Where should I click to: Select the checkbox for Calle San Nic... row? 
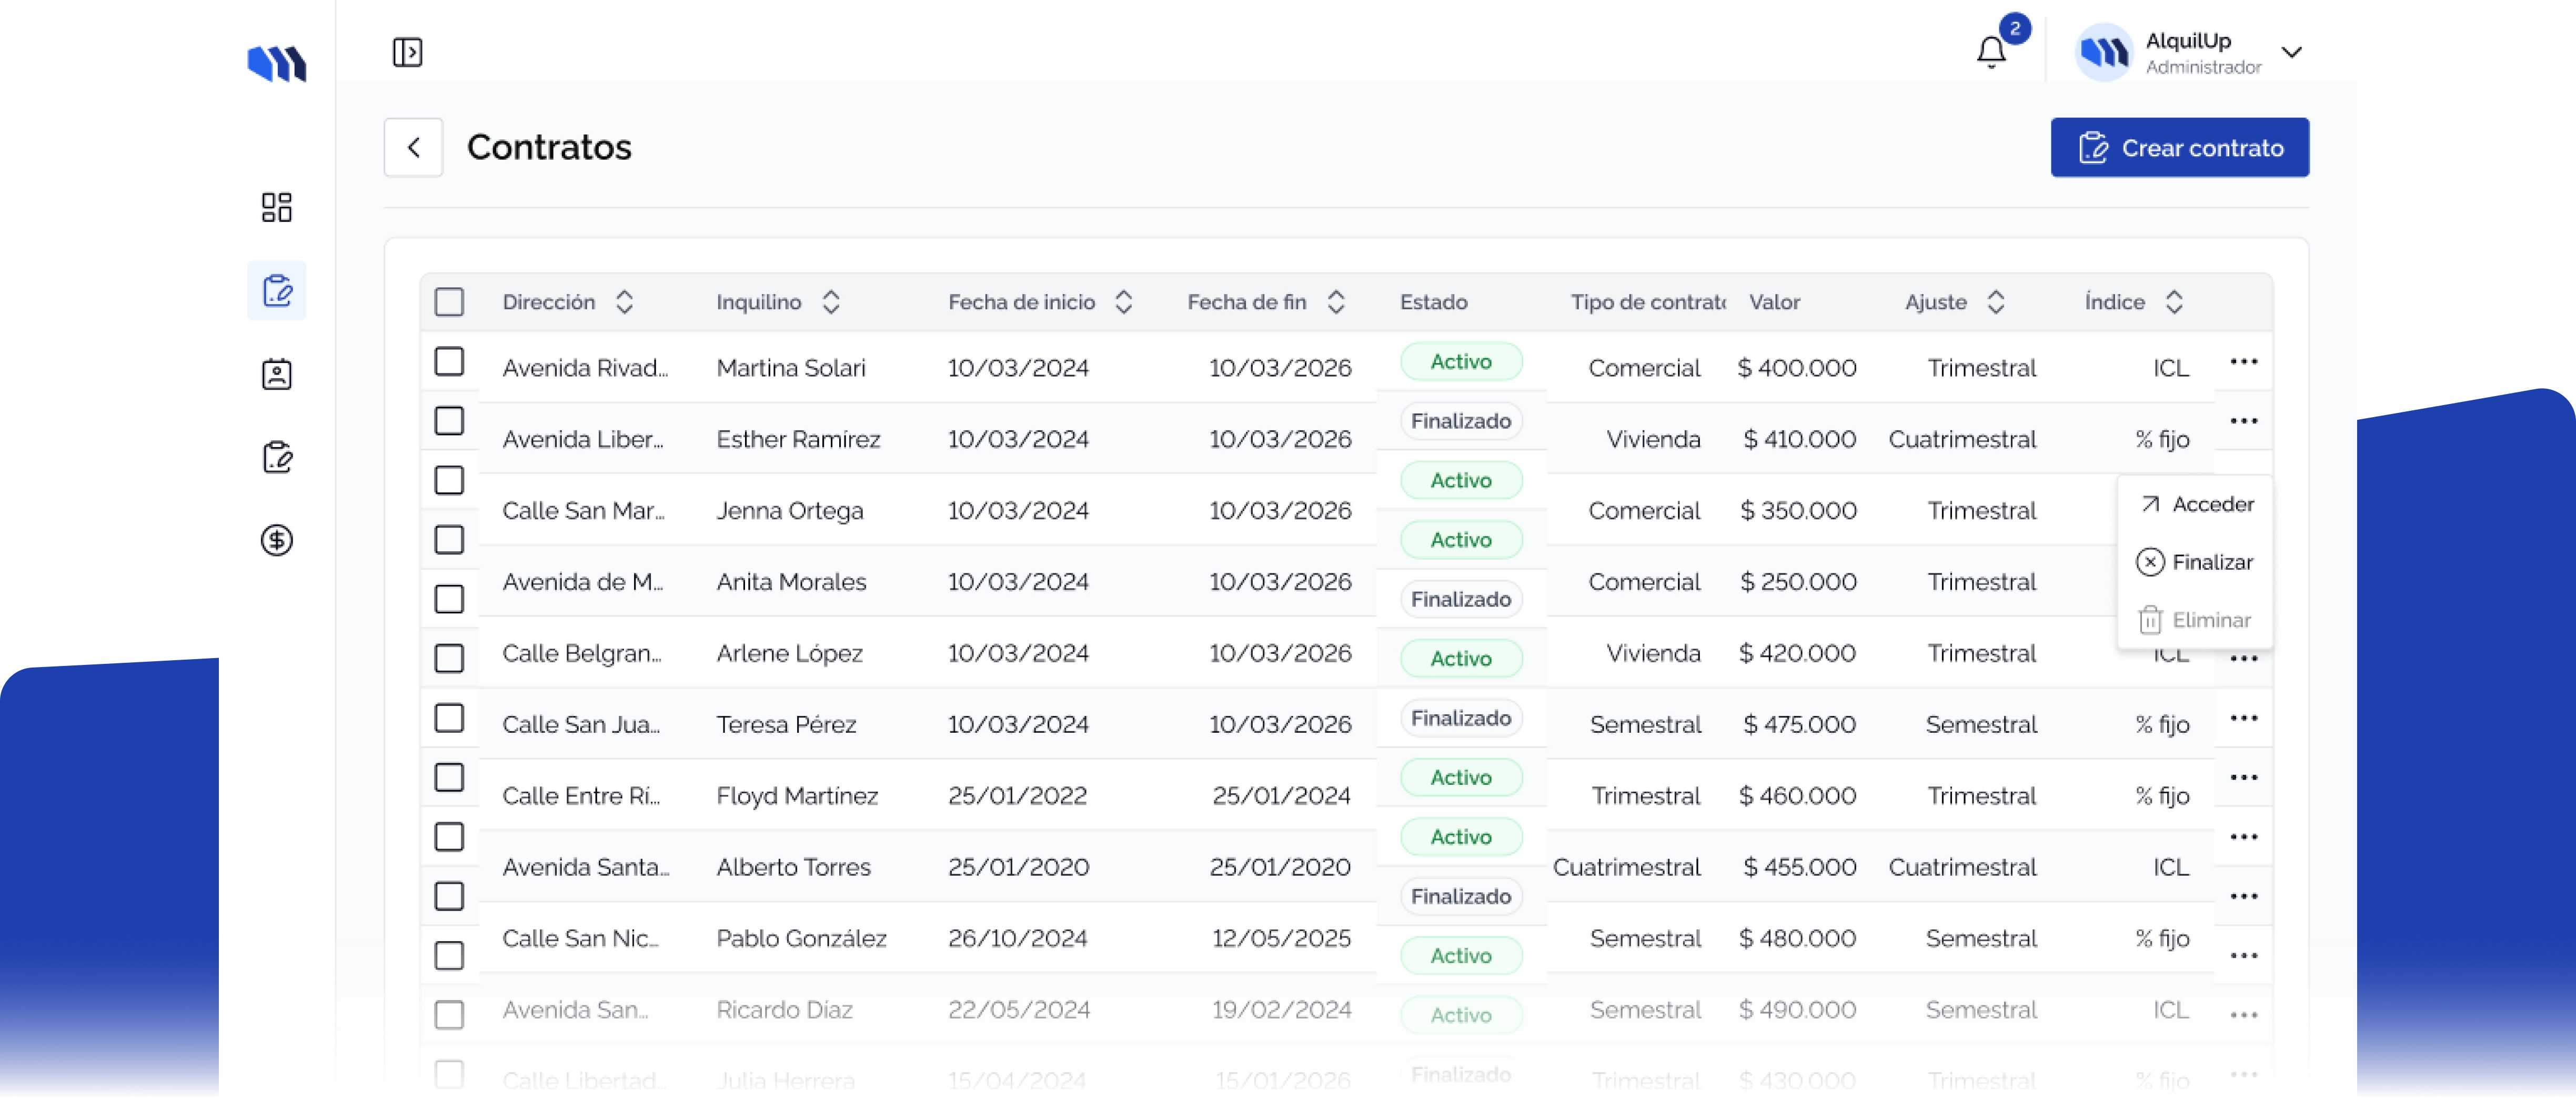point(449,955)
